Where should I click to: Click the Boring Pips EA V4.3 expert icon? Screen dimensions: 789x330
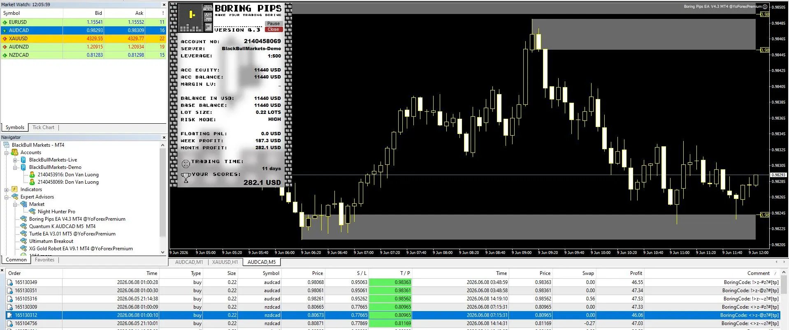[23, 219]
